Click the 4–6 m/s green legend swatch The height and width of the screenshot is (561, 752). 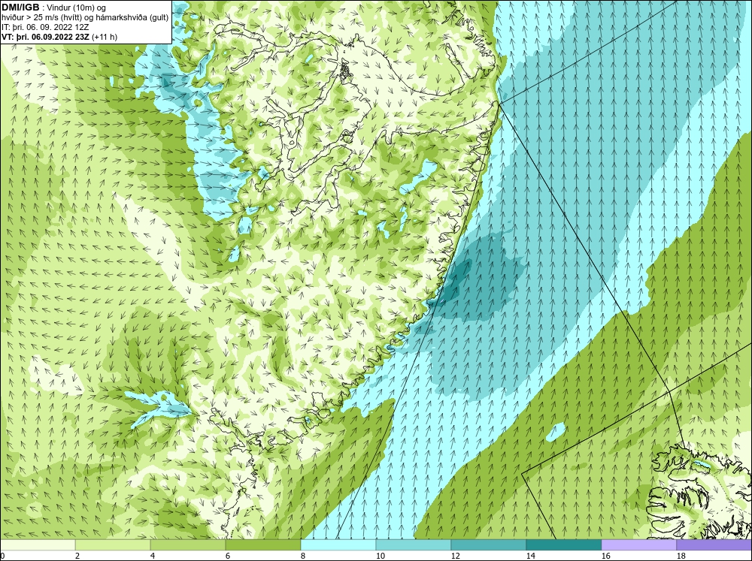pyautogui.click(x=188, y=545)
